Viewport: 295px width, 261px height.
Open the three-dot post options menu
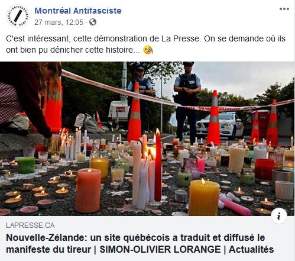click(284, 9)
